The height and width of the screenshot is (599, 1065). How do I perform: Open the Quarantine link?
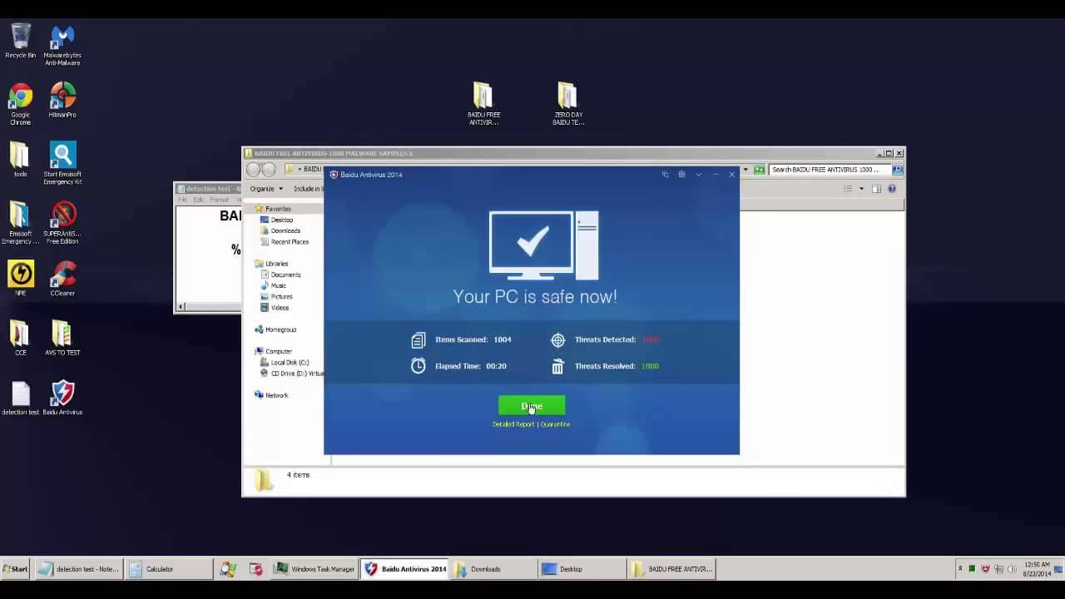[x=555, y=424]
